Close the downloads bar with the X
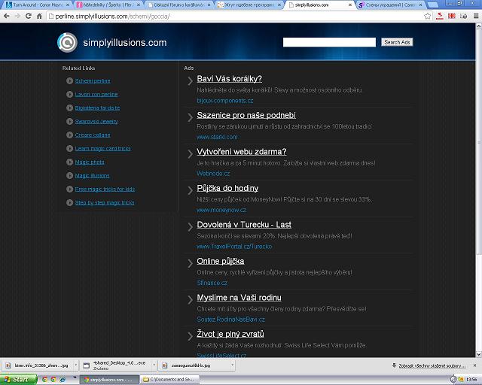Viewport: 482px width, 385px height. coord(475,365)
